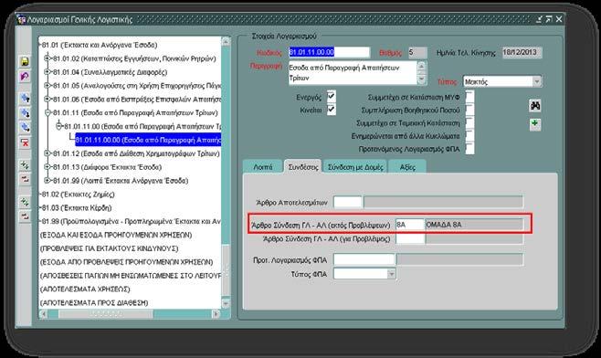Select tree row 81.01.04 Συναλλαγματικές Διαφορές
Viewport: 601px width, 358px height.
tap(110, 72)
